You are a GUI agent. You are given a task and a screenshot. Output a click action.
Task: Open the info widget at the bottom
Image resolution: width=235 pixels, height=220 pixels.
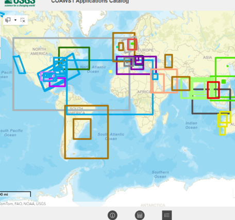pyautogui.click(x=112, y=215)
